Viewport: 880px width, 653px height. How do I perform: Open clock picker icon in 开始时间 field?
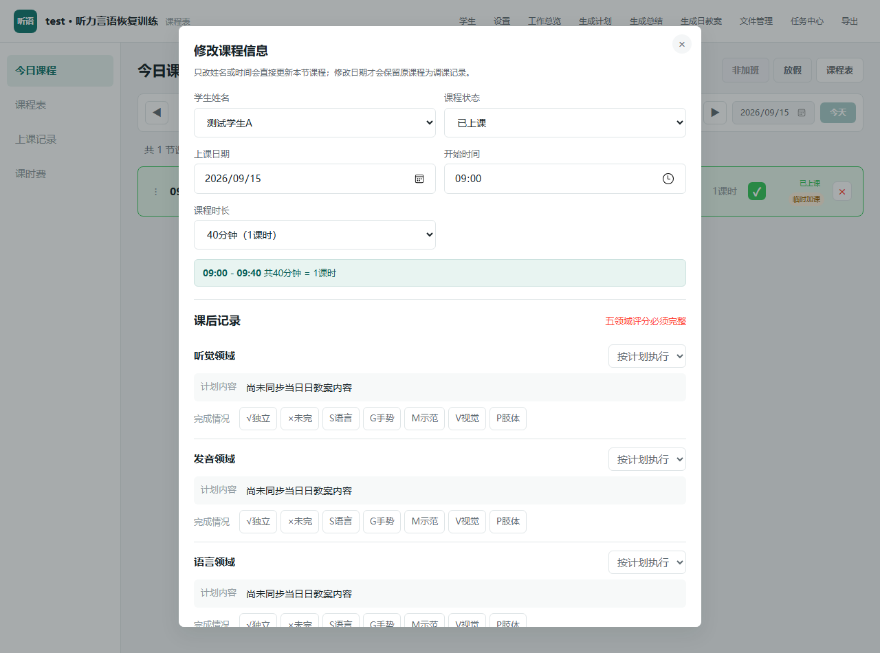(668, 179)
